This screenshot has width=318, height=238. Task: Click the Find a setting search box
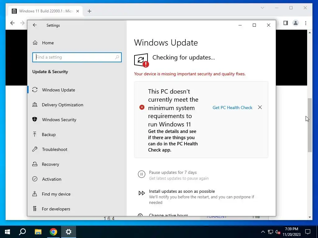point(77,57)
